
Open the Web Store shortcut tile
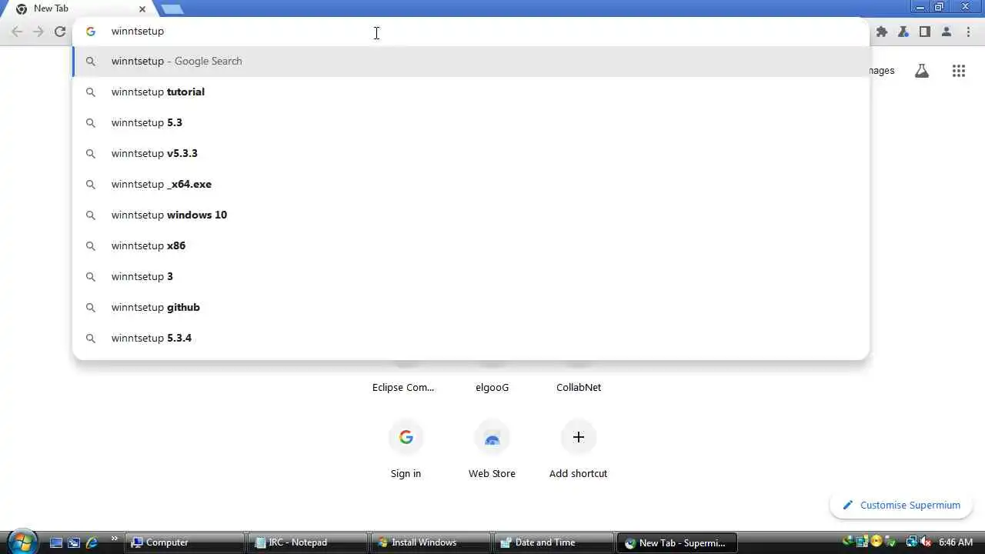click(492, 449)
